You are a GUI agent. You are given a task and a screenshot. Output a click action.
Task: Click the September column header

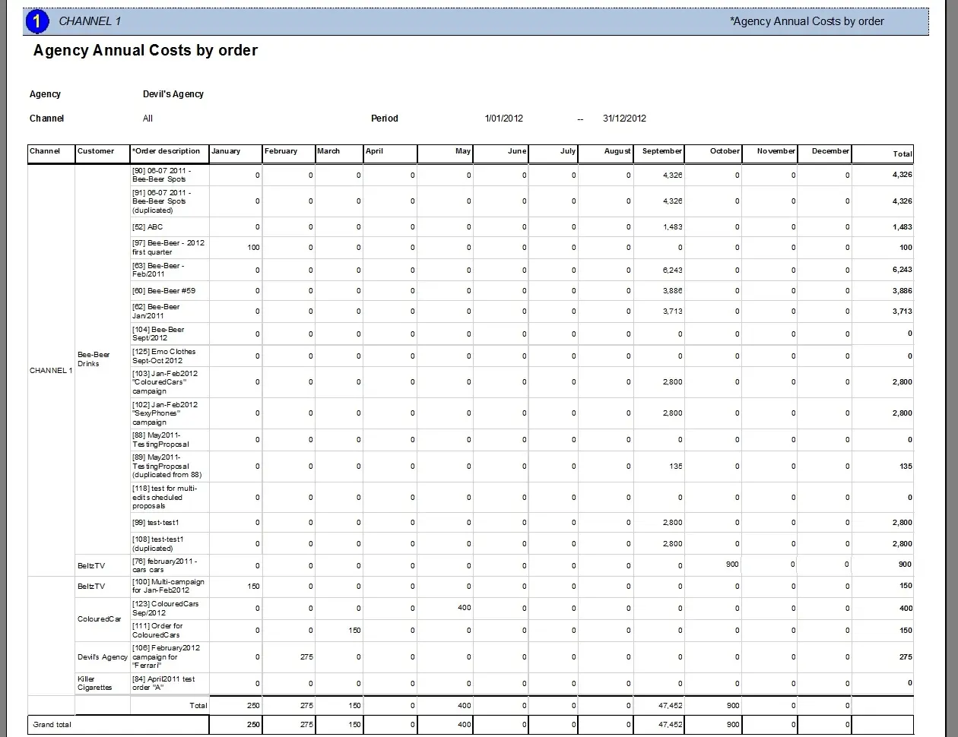[x=661, y=151]
